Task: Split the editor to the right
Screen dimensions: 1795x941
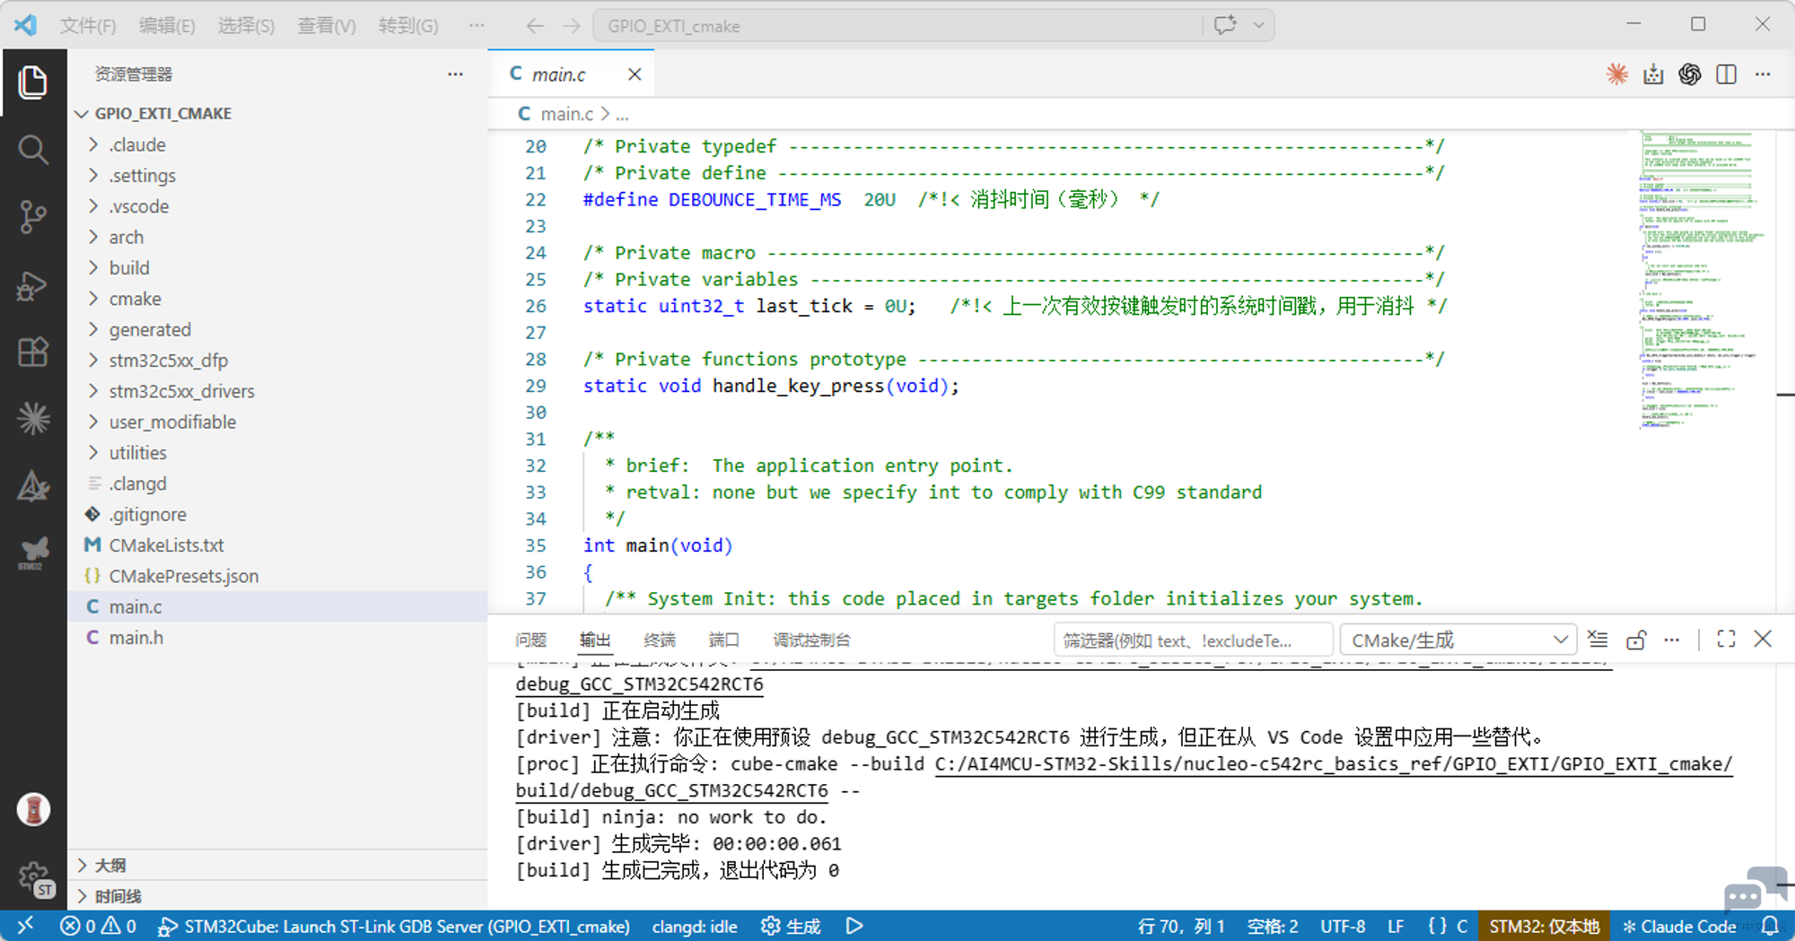Action: click(x=1726, y=74)
